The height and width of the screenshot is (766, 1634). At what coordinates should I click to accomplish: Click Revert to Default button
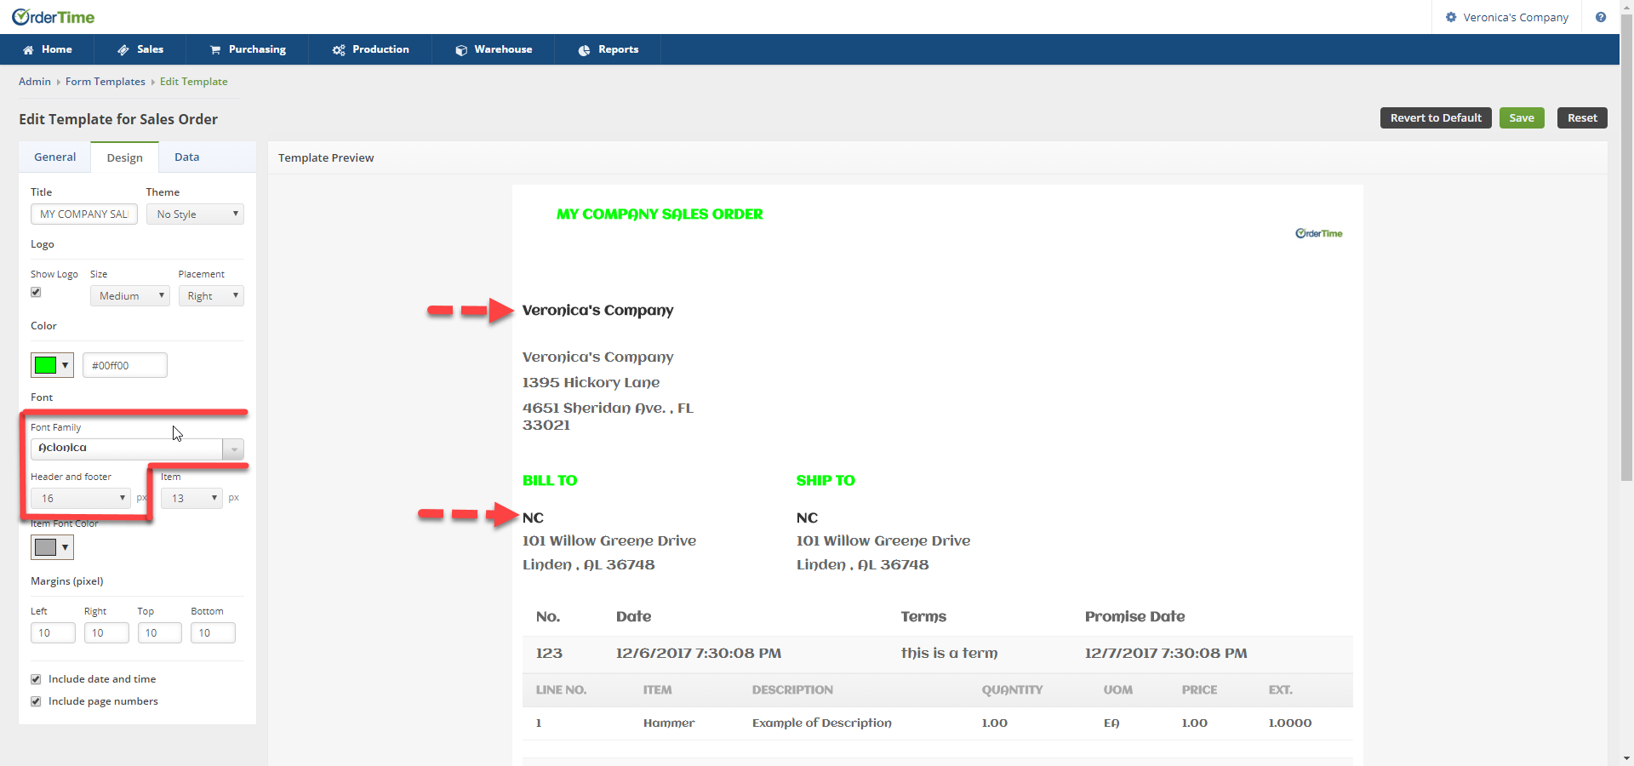(x=1436, y=118)
